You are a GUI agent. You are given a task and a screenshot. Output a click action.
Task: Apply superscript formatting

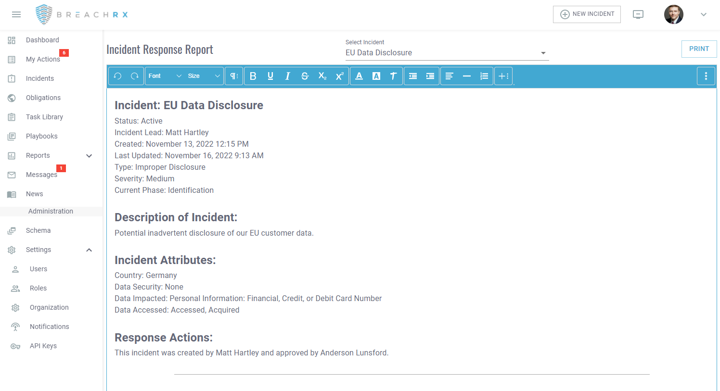pos(339,76)
